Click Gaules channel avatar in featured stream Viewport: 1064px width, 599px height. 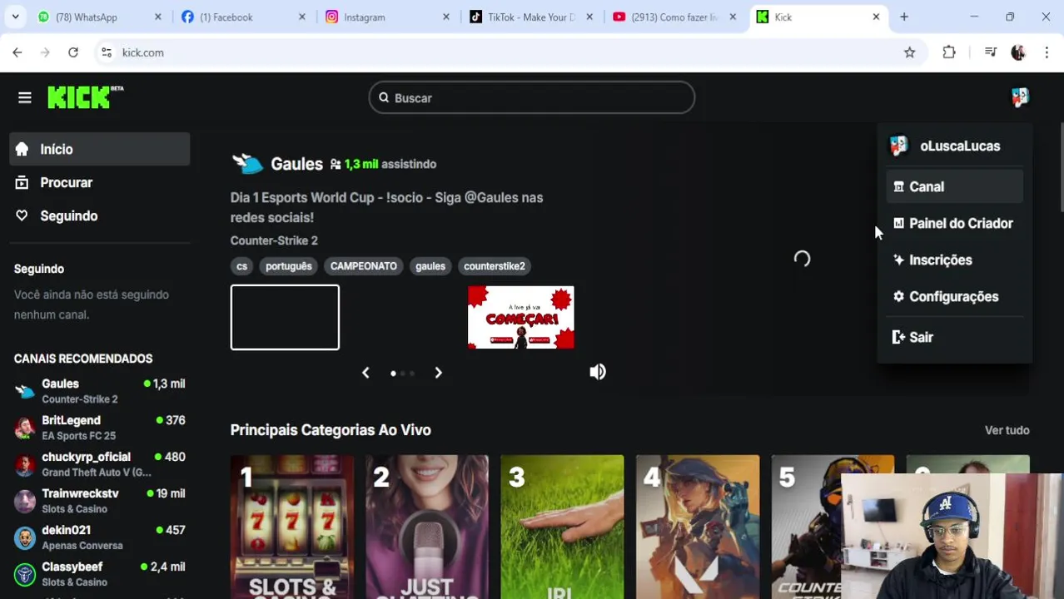247,164
